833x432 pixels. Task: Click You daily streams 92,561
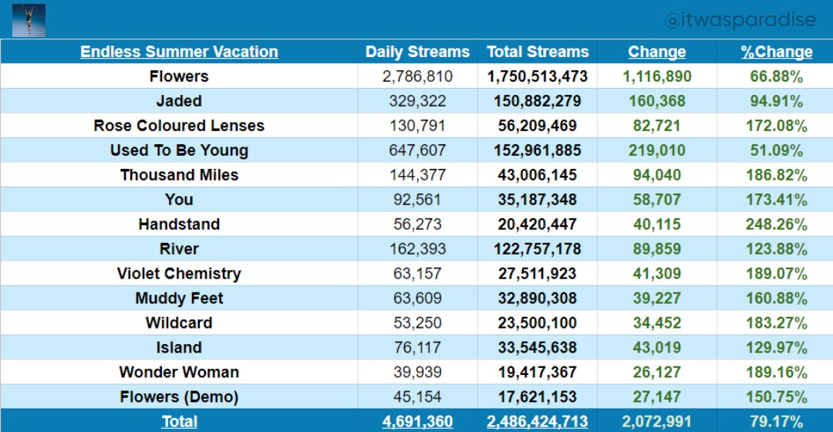click(417, 200)
